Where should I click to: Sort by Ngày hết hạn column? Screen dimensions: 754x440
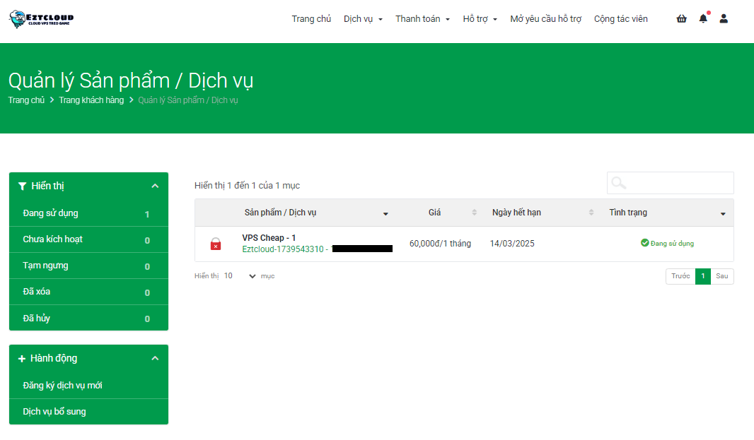[542, 213]
